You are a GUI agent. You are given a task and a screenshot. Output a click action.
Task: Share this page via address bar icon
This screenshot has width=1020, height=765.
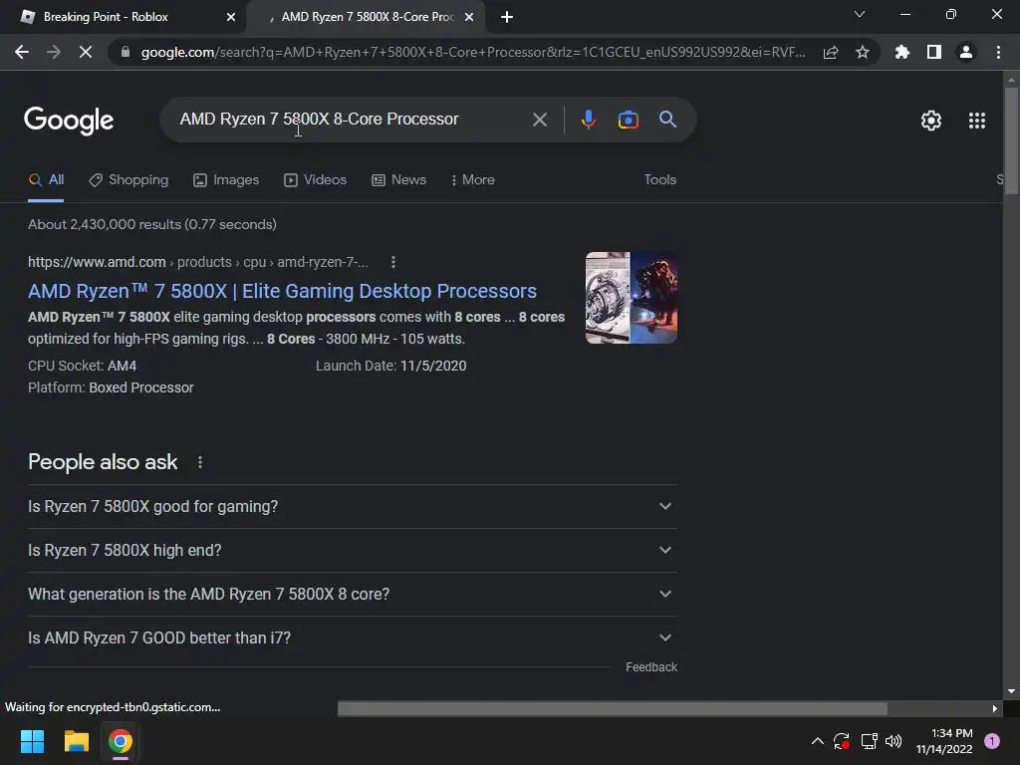[x=831, y=52]
